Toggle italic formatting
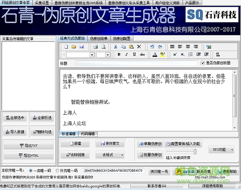The image size is (241, 190). pos(127,54)
